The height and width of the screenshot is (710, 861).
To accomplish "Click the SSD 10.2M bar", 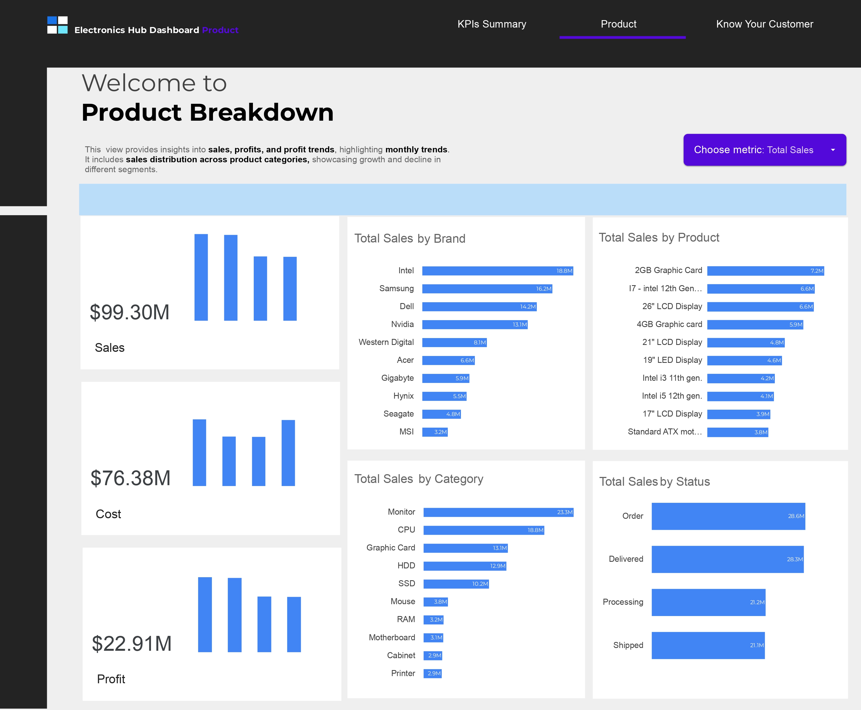I will (456, 584).
